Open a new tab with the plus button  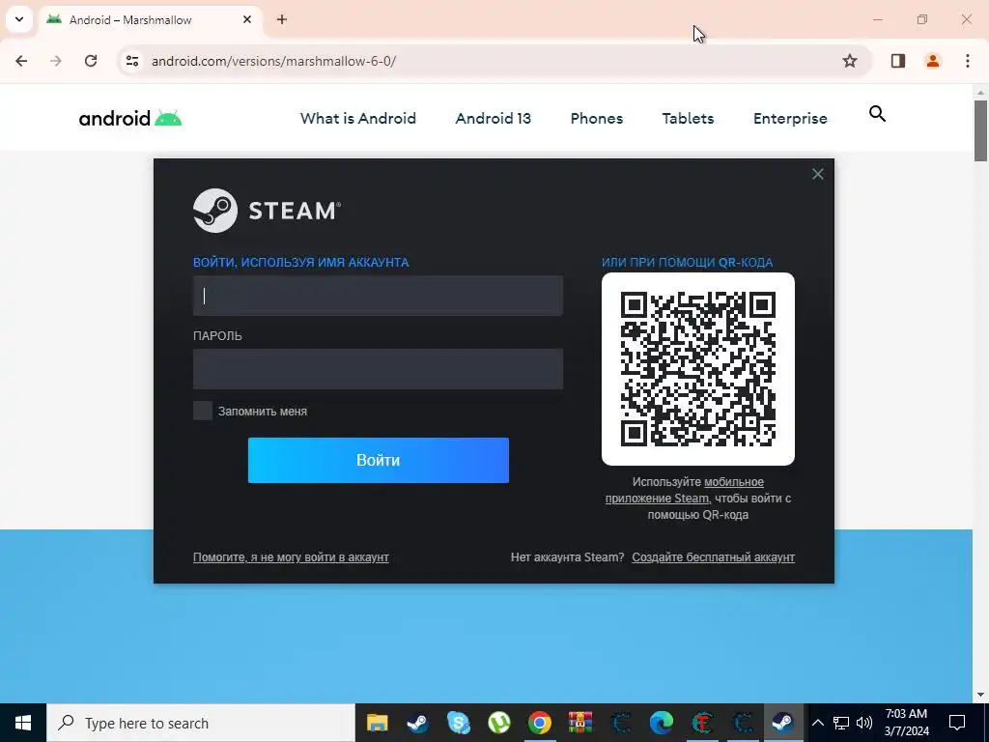click(282, 19)
